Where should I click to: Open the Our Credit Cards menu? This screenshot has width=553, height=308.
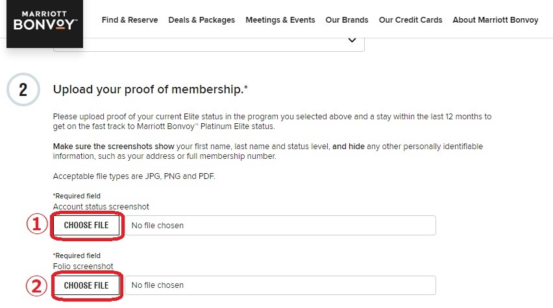(x=410, y=20)
